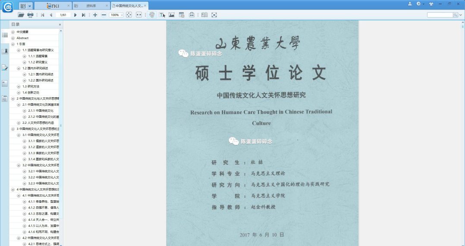Zoom out with the minus icon
Viewport: 465px width, 246px height.
[x=104, y=15]
